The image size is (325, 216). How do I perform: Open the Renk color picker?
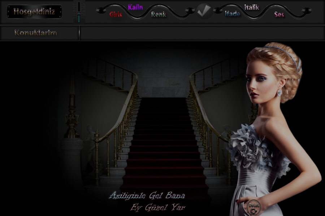pos(159,14)
